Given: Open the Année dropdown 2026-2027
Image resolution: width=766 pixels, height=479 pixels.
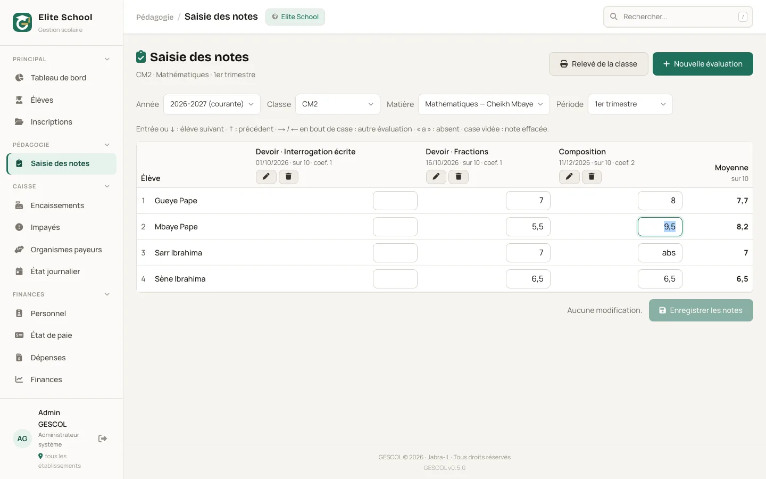Looking at the screenshot, I should coord(212,104).
